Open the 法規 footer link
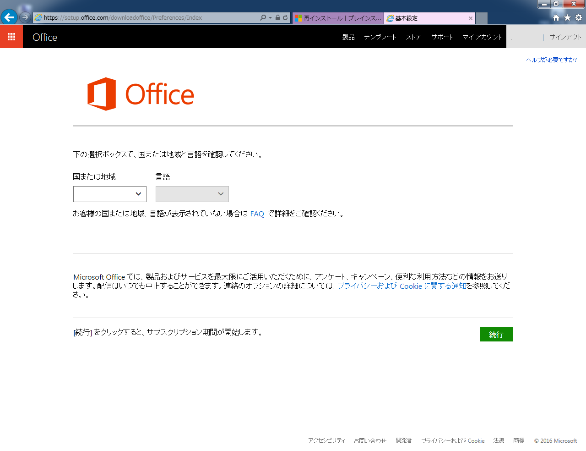 (x=499, y=440)
